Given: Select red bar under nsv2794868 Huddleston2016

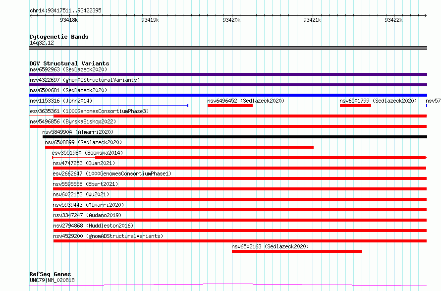Looking at the screenshot, I should click(x=240, y=231).
